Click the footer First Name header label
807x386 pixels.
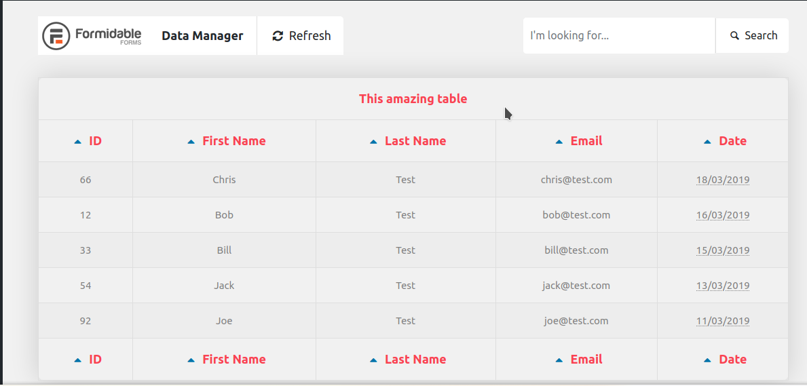click(x=234, y=360)
